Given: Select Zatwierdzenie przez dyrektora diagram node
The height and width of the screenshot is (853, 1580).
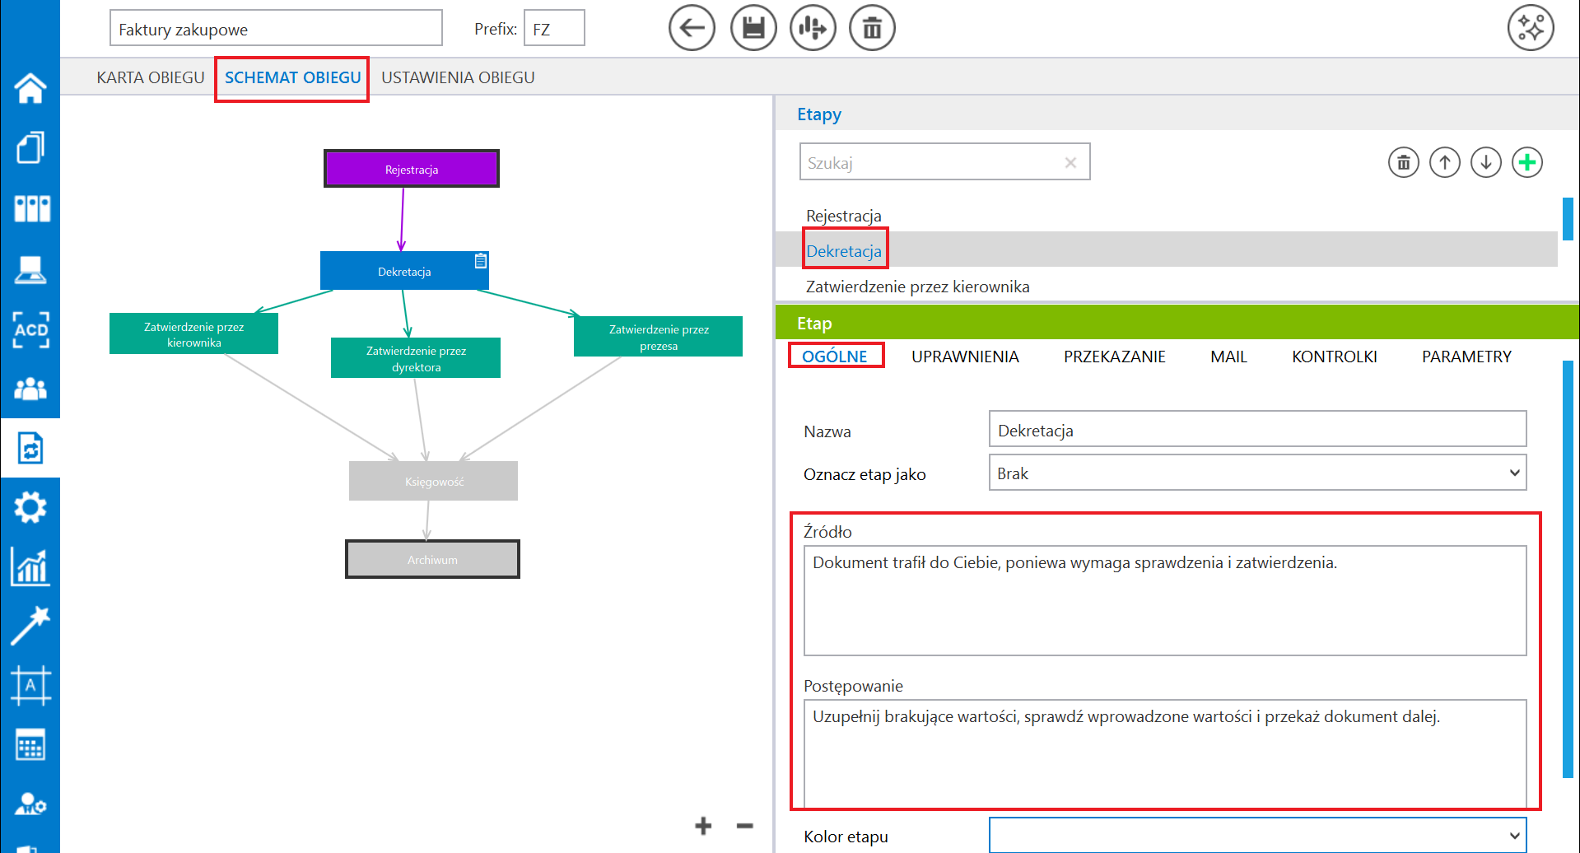Looking at the screenshot, I should 416,358.
